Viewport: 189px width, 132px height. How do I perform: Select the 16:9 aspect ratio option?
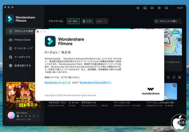point(73,21)
